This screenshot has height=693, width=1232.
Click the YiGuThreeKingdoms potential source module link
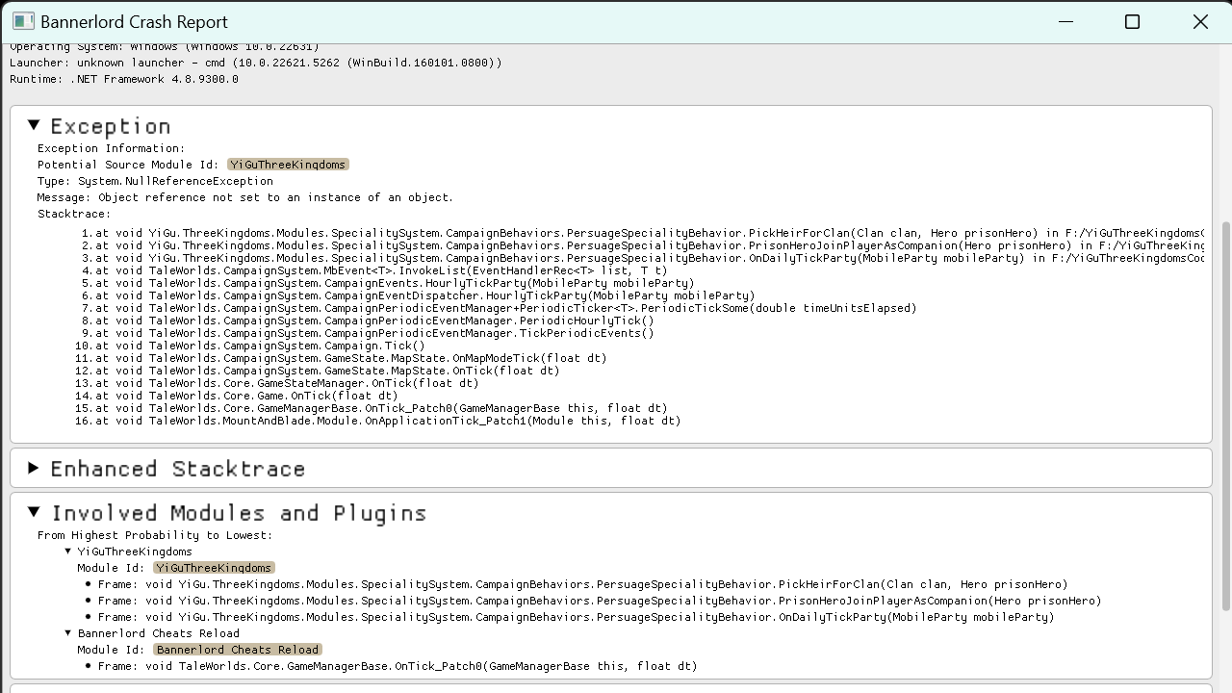pyautogui.click(x=288, y=165)
